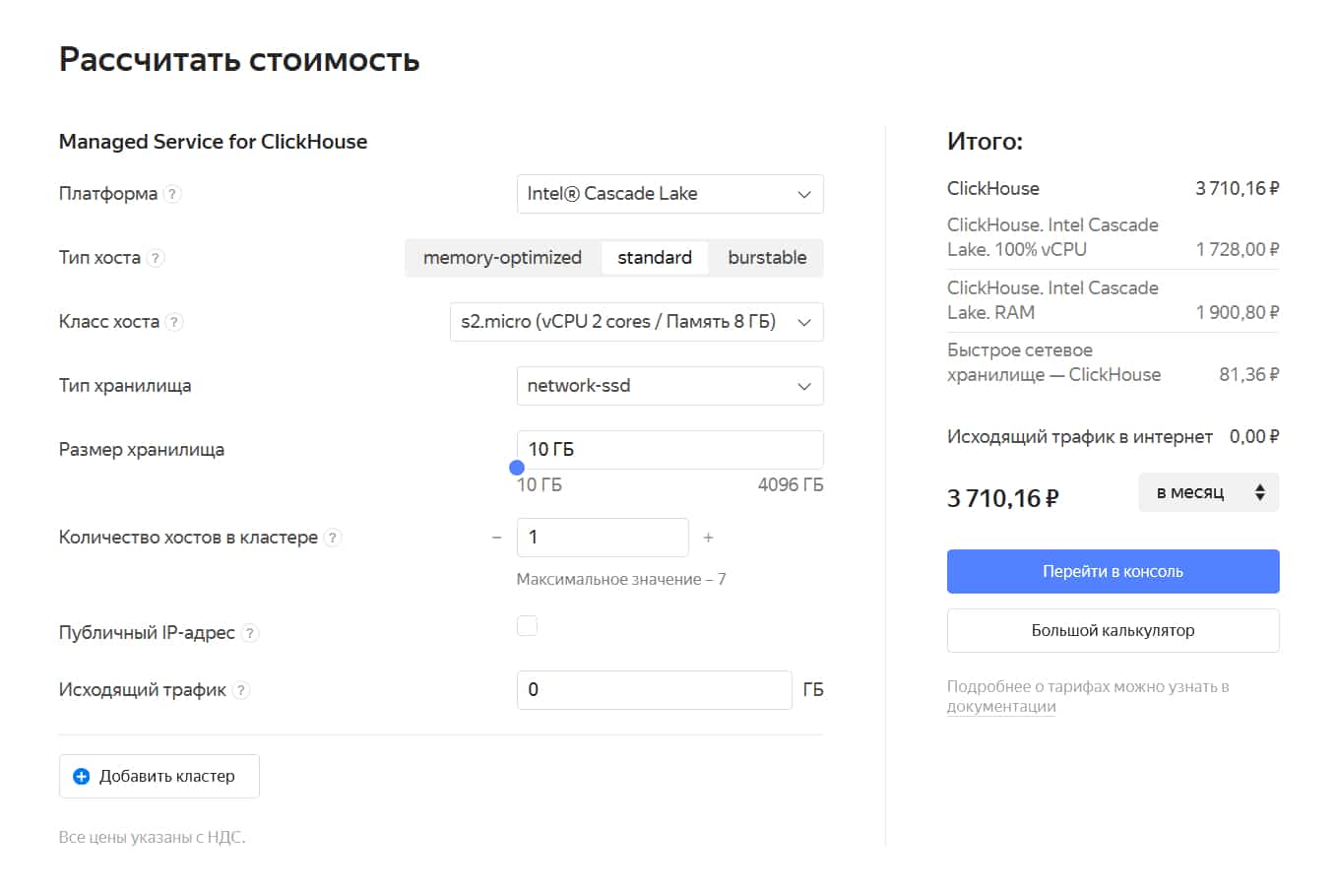1337x892 pixels.
Task: Click the host count input field
Action: pyautogui.click(x=603, y=538)
